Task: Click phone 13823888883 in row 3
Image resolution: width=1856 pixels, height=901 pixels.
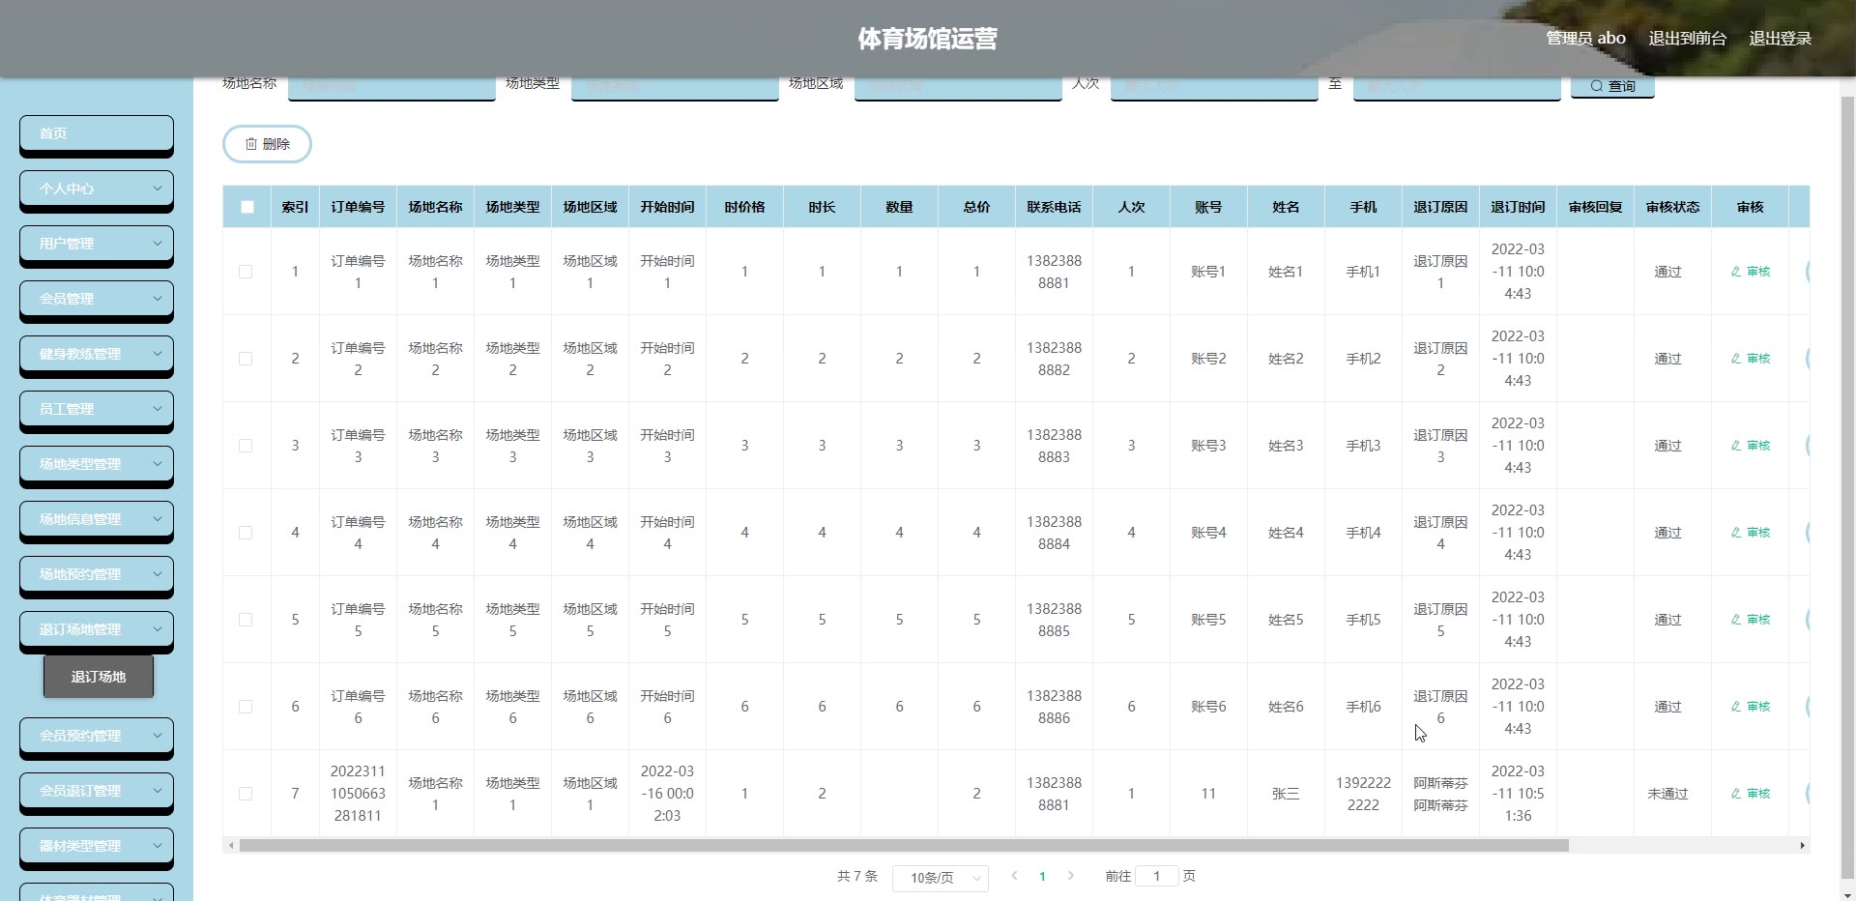Action: pyautogui.click(x=1054, y=446)
